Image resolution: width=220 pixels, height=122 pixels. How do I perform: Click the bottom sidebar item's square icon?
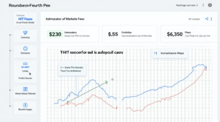coord(25,104)
